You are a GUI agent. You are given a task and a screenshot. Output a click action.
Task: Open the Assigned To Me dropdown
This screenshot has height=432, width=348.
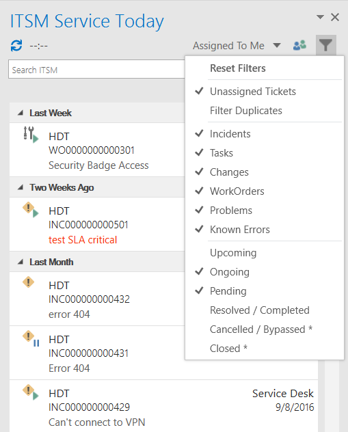[237, 46]
